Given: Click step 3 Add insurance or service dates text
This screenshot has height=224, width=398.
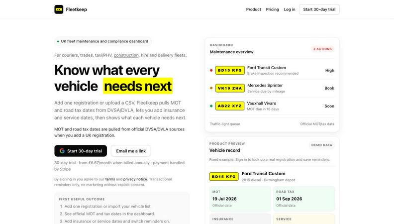Looking at the screenshot, I should 117,221.
